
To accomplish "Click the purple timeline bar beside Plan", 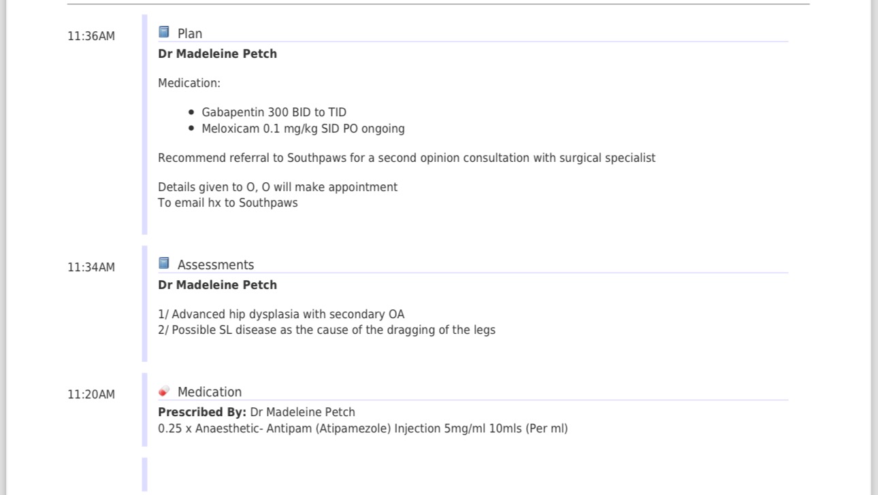I will pyautogui.click(x=144, y=124).
